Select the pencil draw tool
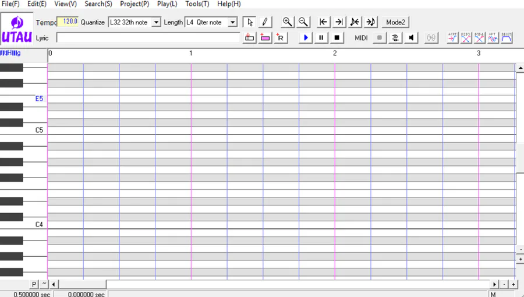 click(265, 22)
